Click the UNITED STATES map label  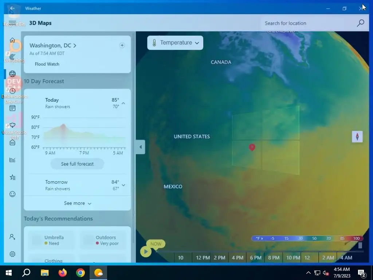(192, 136)
